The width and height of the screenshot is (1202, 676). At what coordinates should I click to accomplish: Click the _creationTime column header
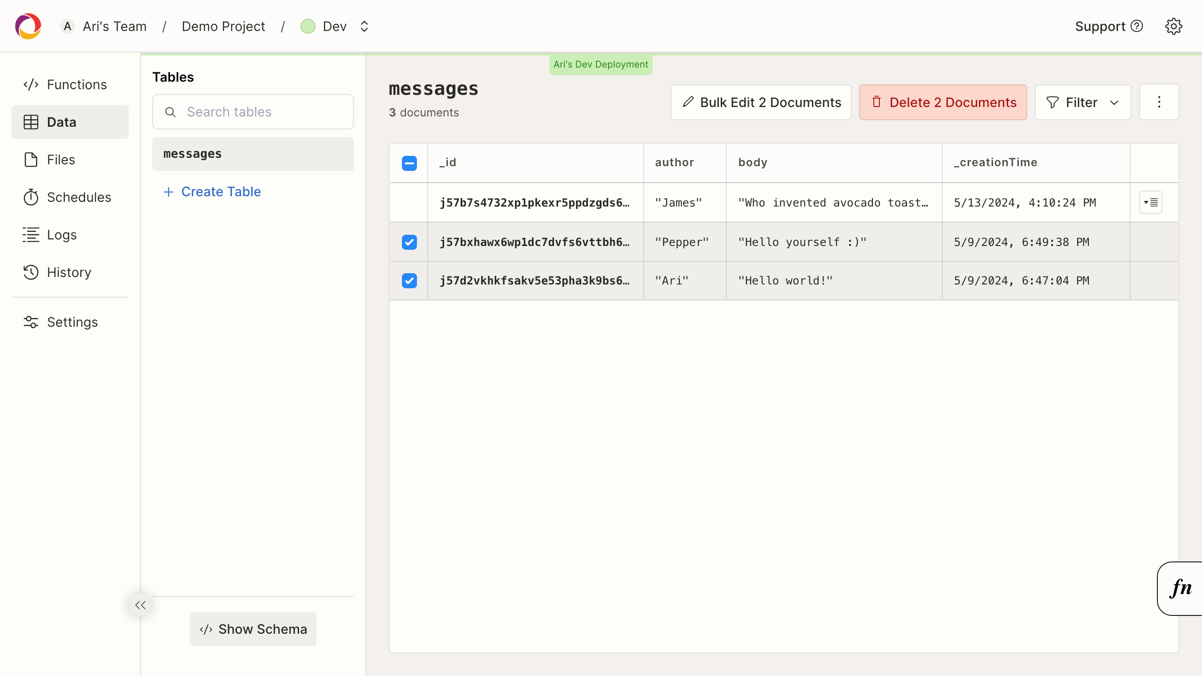(x=1036, y=162)
